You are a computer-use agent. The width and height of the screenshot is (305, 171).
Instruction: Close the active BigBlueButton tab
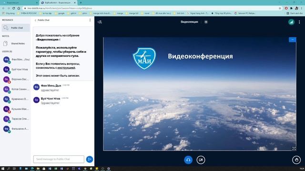pyautogui.click(x=75, y=3)
